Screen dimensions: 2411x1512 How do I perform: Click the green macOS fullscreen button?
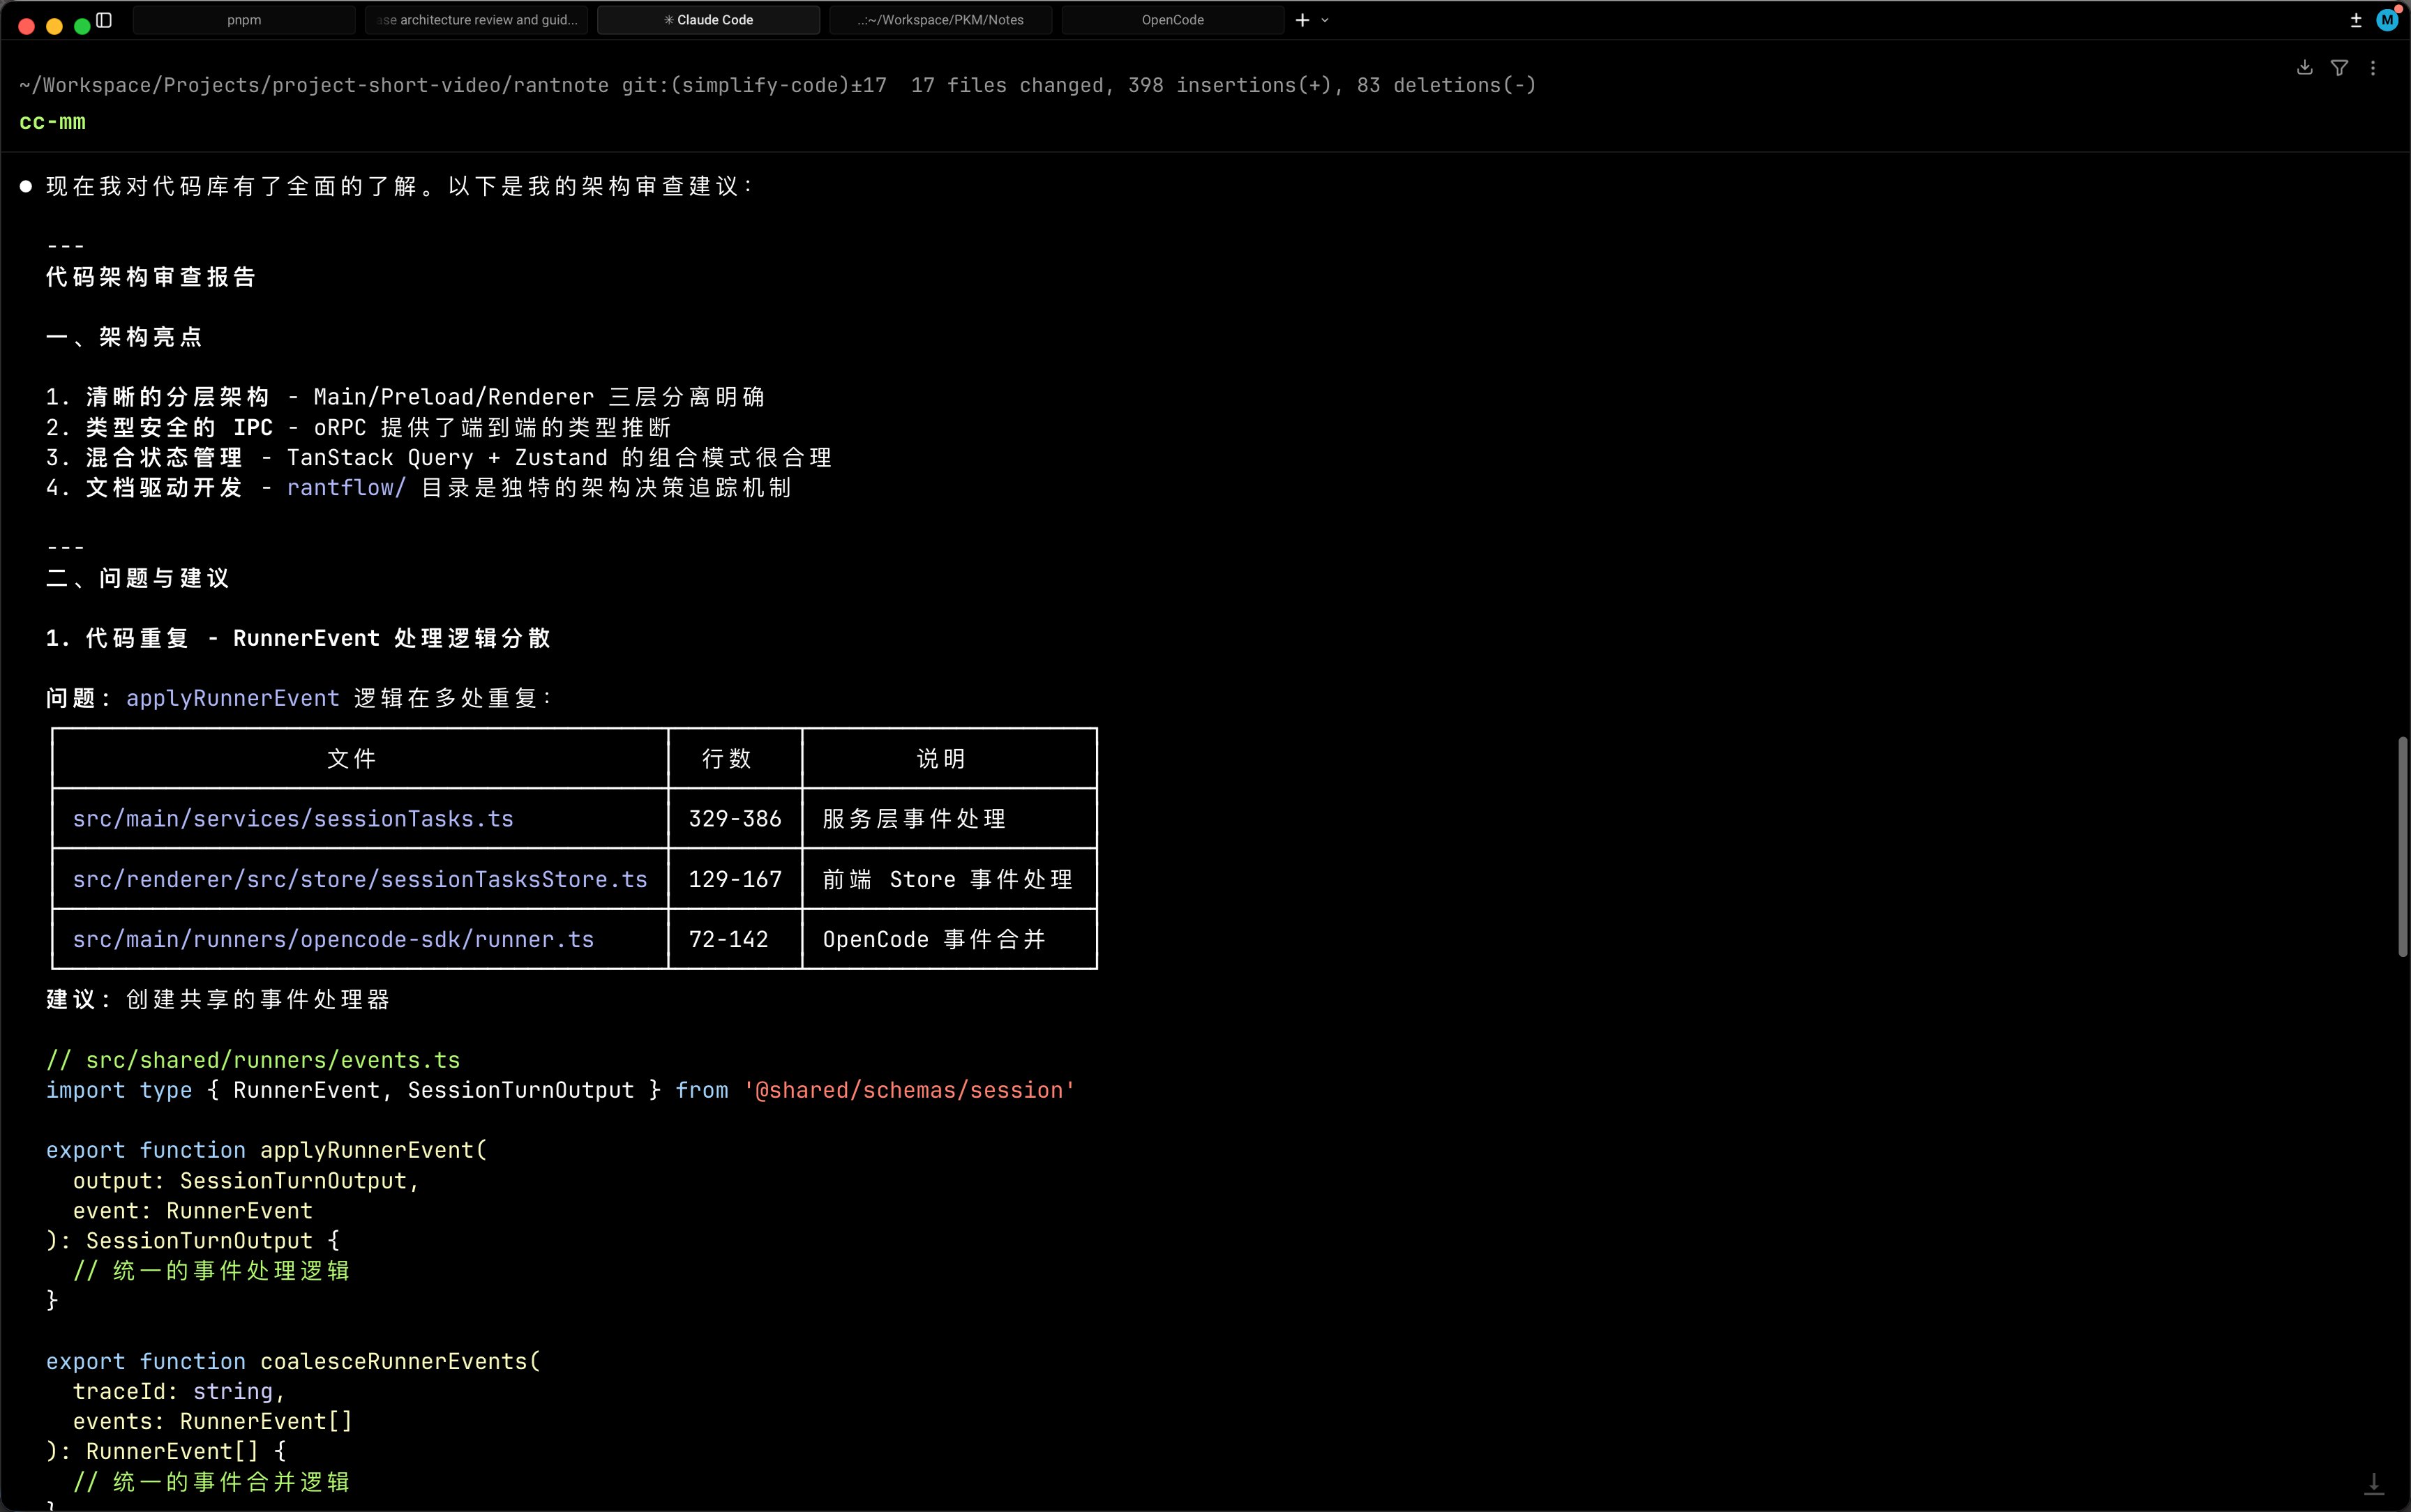[x=82, y=26]
